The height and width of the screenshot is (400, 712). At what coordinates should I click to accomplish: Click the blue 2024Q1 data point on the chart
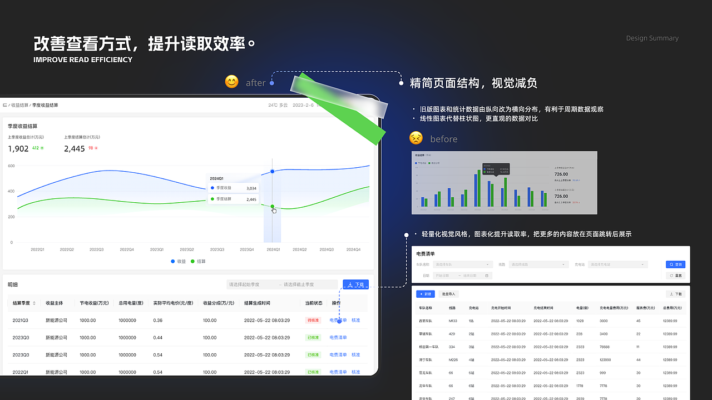(x=272, y=172)
